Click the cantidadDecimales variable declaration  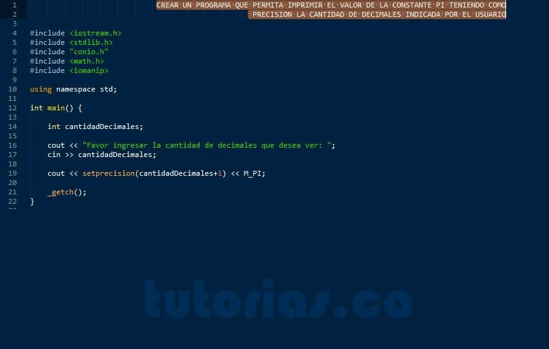(x=95, y=127)
